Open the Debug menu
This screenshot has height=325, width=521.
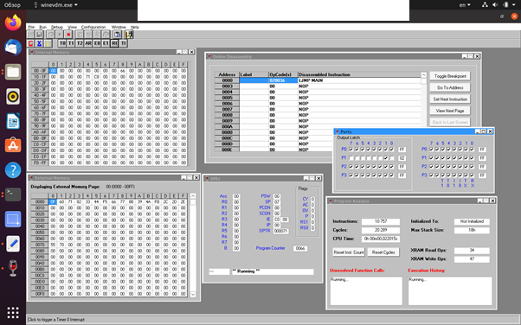point(57,27)
